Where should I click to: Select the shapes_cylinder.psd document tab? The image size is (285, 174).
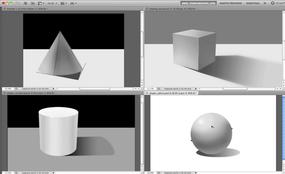30,93
